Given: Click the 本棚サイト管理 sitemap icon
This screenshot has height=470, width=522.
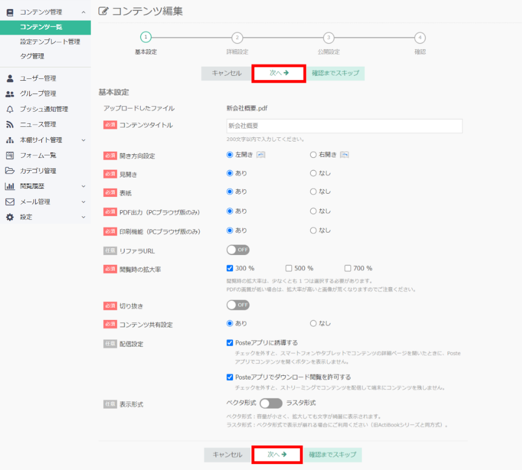Looking at the screenshot, I should [x=10, y=140].
